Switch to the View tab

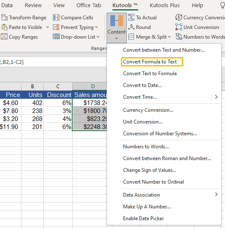pos(59,5)
